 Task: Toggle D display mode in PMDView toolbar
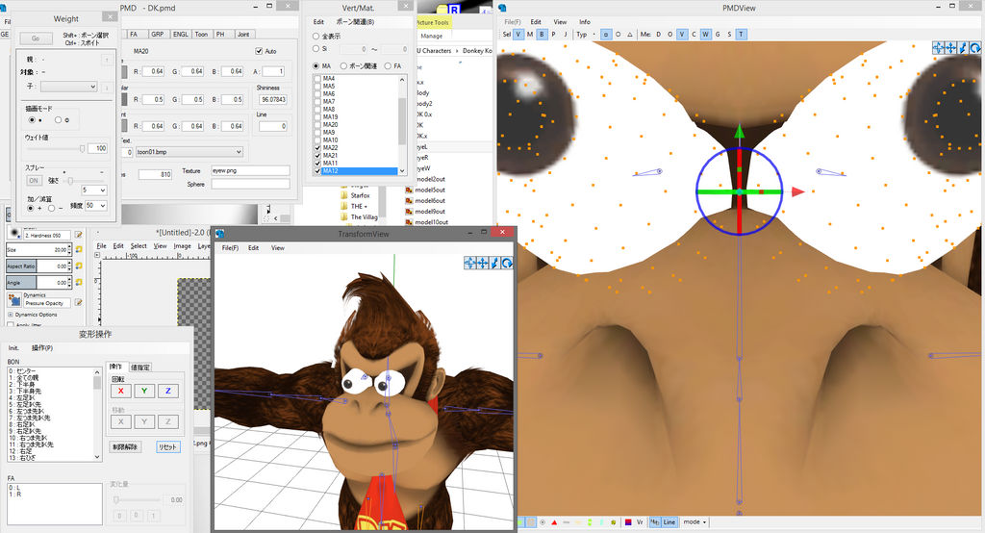(x=658, y=35)
